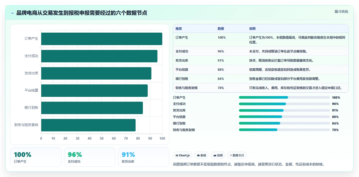Click the 银行到账 axis label in chart
This screenshot has width=359, height=177.
[31, 108]
